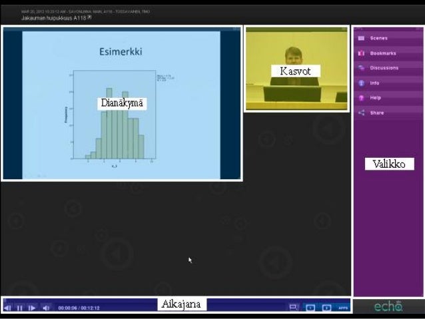
Task: Open the Scenes menu item
Action: (388, 38)
